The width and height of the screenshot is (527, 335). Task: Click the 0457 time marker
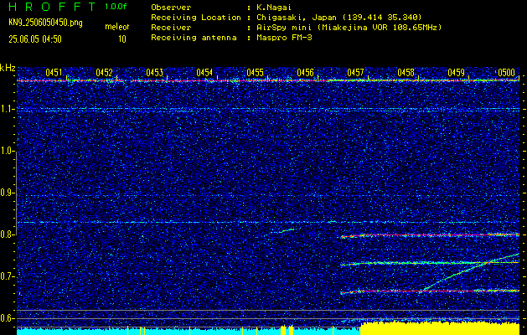[355, 72]
